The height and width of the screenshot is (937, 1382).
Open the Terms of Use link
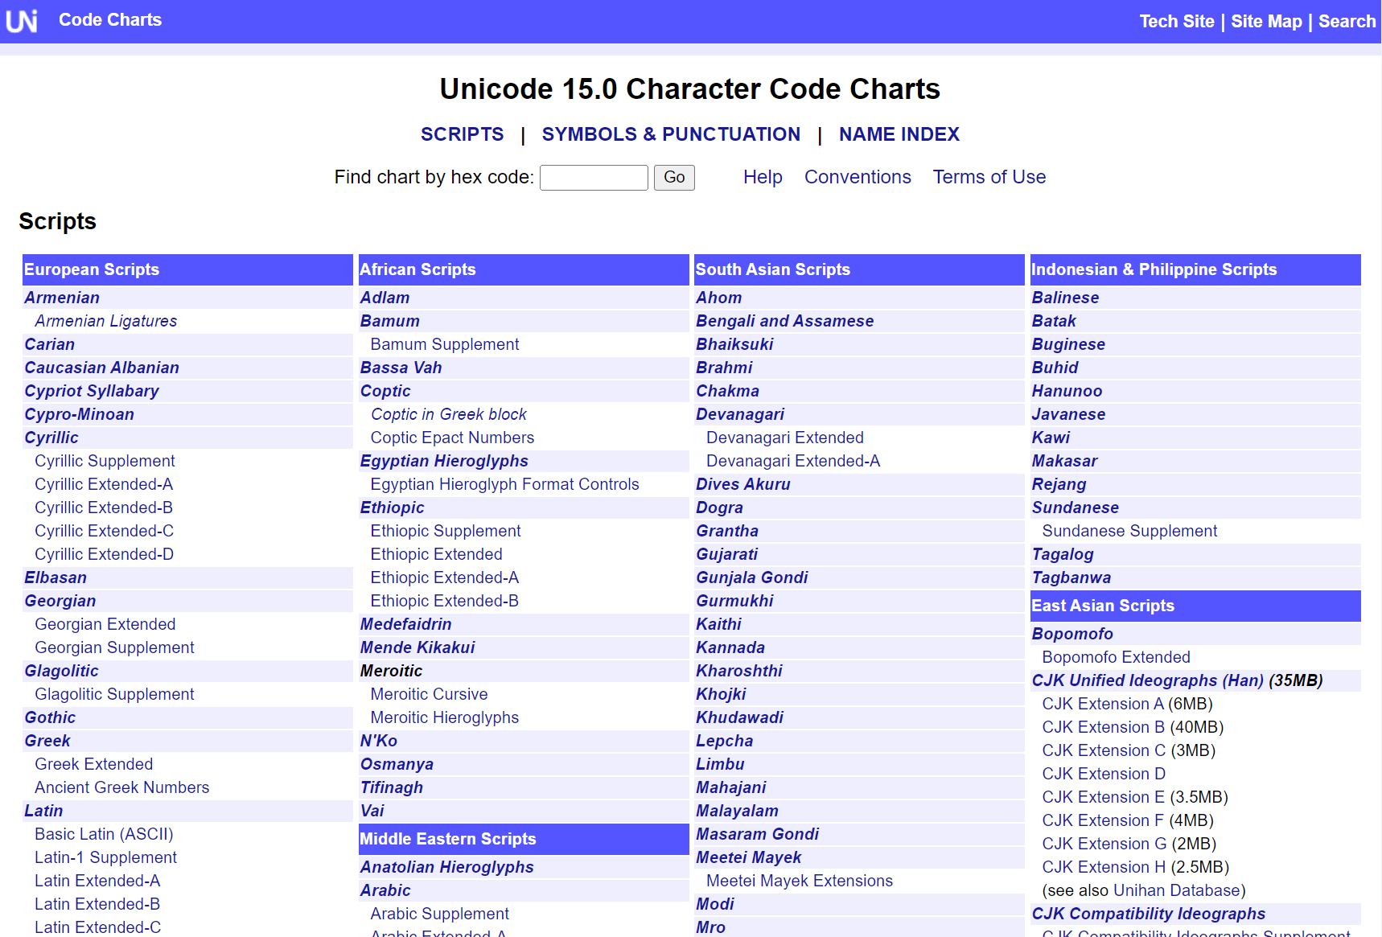coord(989,177)
